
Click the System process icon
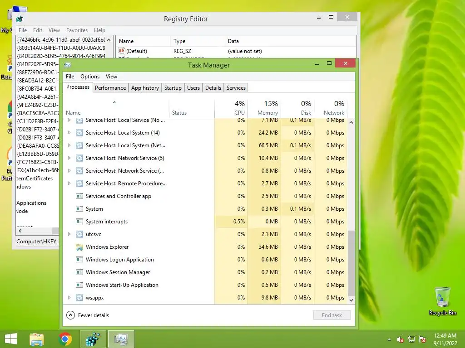pyautogui.click(x=79, y=209)
